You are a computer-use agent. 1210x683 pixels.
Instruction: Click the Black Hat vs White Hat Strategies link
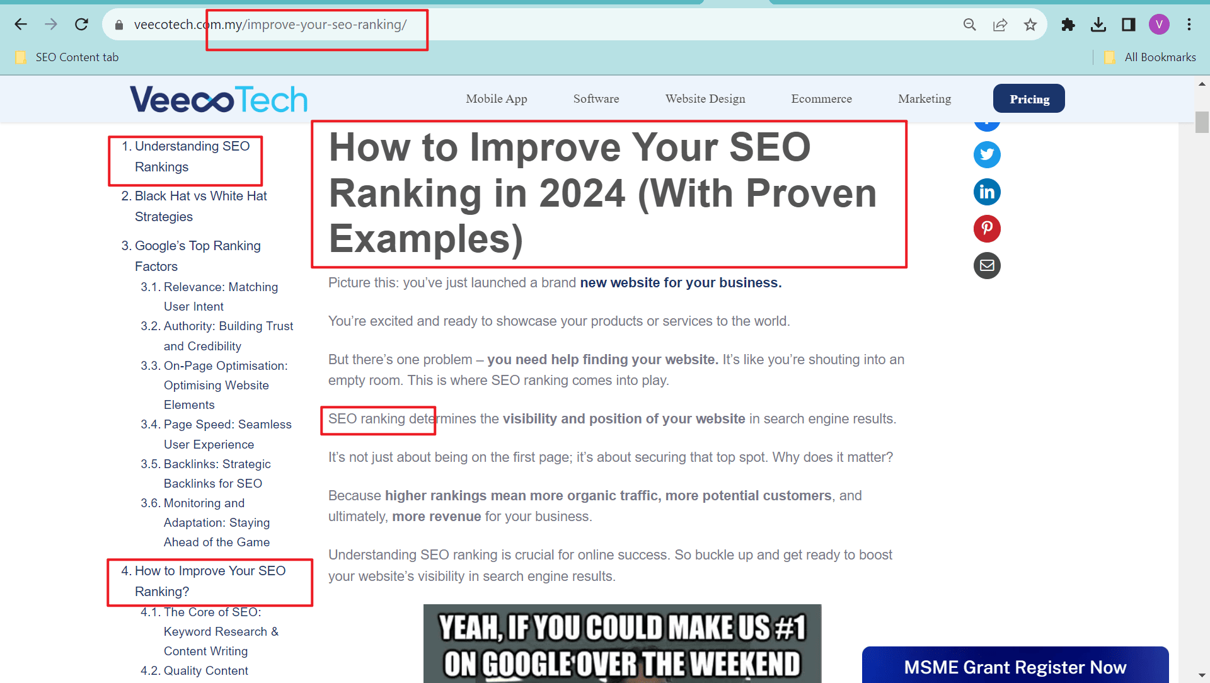coord(200,206)
